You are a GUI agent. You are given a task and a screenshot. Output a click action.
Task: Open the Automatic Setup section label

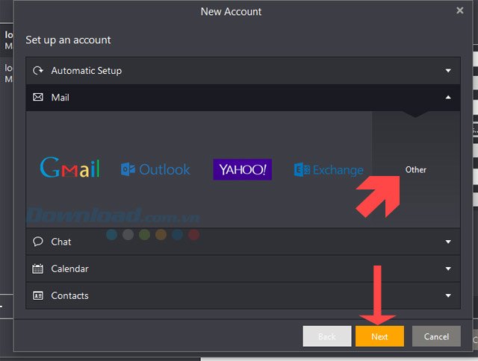point(87,71)
